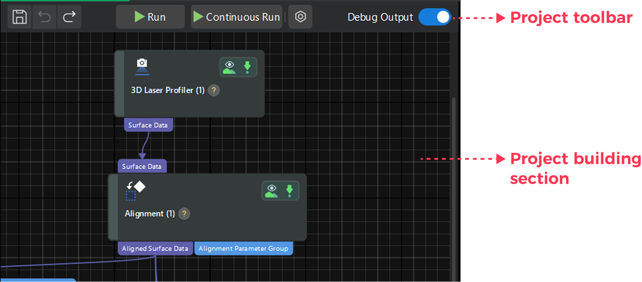Screen dimensions: 642x282
Task: Select the Alignment (1) step title
Action: click(150, 213)
